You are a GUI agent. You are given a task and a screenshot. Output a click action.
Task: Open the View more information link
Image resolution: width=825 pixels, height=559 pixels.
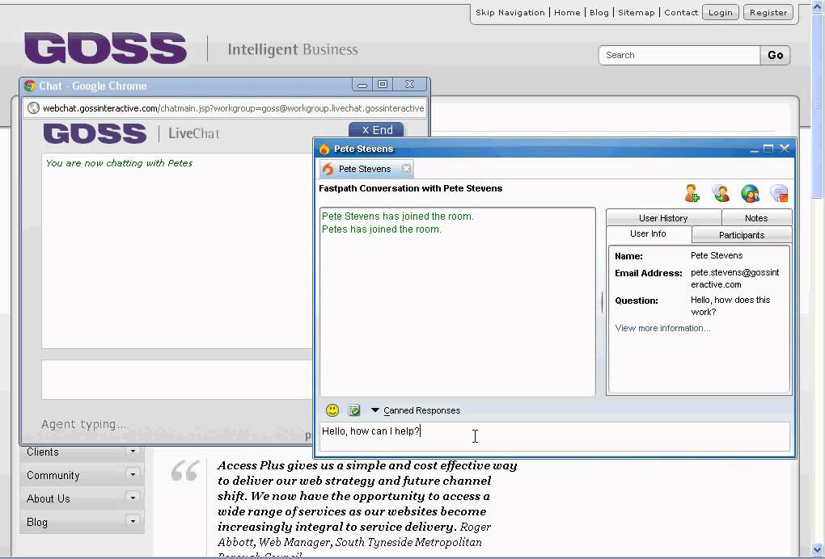click(x=662, y=328)
